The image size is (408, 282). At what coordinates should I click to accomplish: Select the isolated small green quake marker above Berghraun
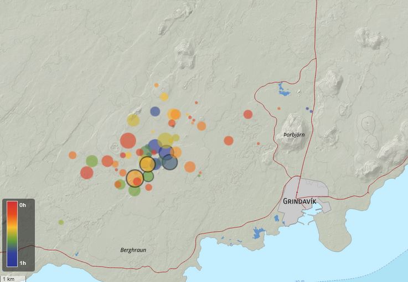(61, 222)
